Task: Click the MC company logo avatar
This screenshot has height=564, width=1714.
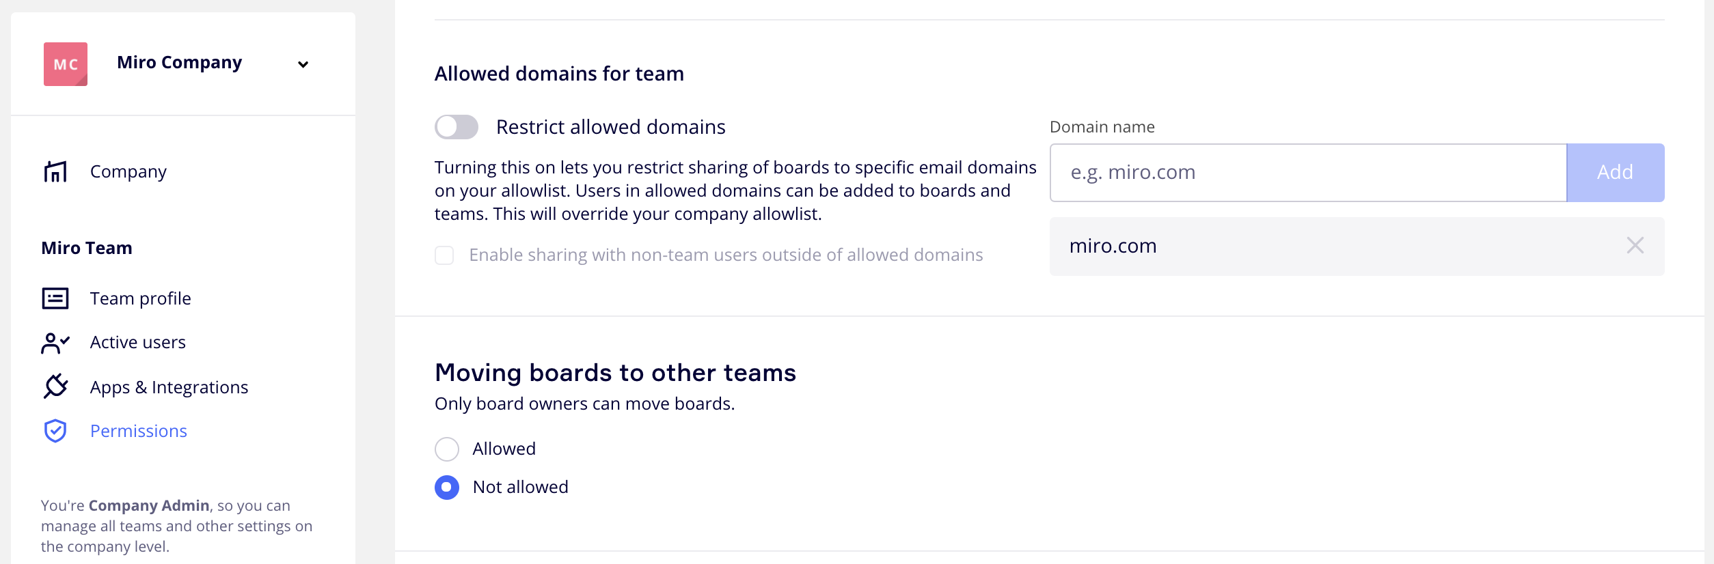Action: [x=66, y=64]
